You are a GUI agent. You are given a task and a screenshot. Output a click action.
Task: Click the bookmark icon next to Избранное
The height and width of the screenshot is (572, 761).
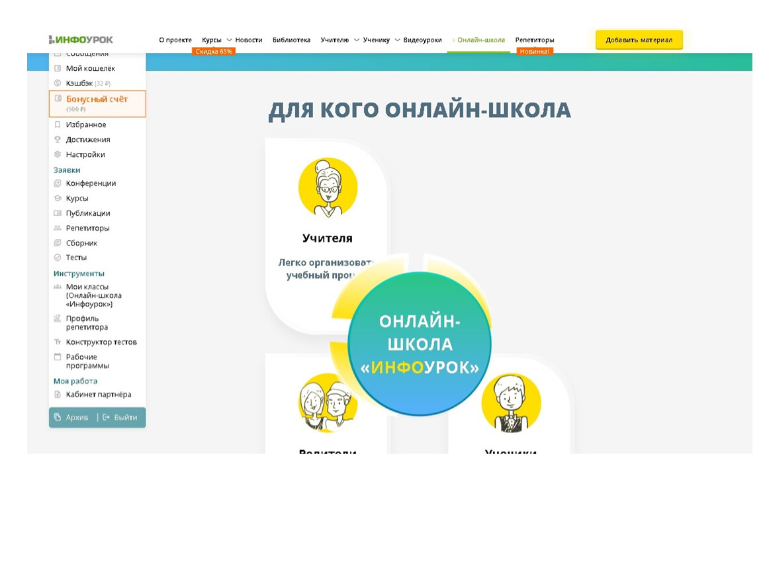point(58,124)
